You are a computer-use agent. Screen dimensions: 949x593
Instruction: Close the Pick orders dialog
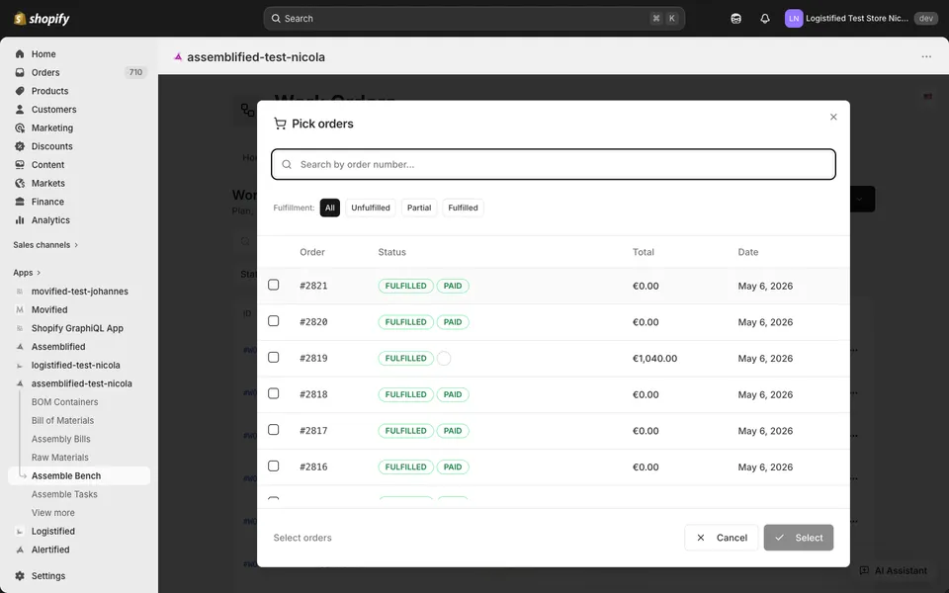tap(833, 117)
